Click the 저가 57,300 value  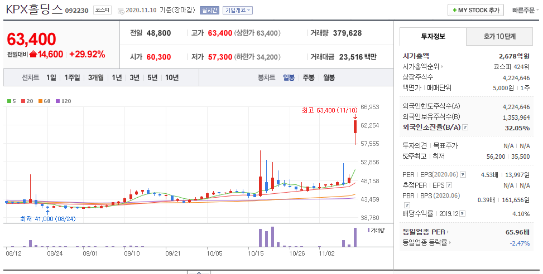pos(220,57)
